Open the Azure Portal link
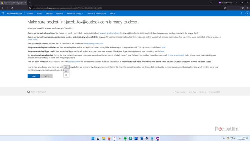Screen dimensions: 250x141 (x=32, y=39)
